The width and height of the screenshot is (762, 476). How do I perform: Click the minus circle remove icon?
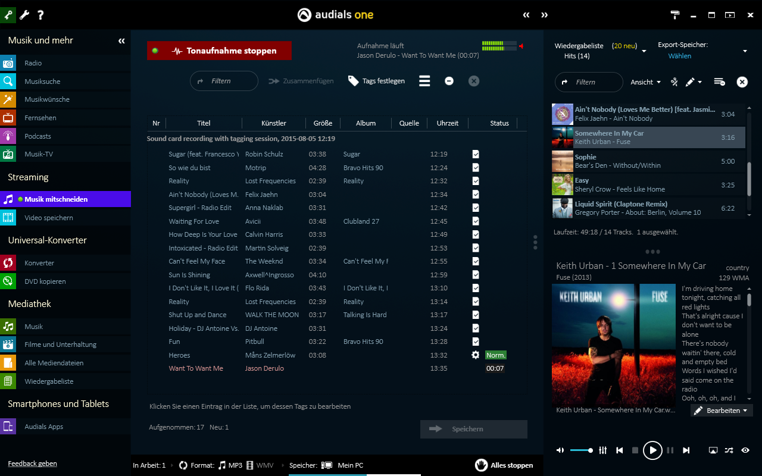(449, 81)
